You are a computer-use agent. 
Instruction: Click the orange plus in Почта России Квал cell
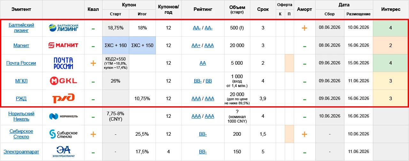(93, 63)
